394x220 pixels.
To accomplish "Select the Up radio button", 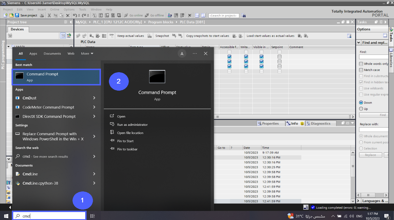I will [361, 109].
